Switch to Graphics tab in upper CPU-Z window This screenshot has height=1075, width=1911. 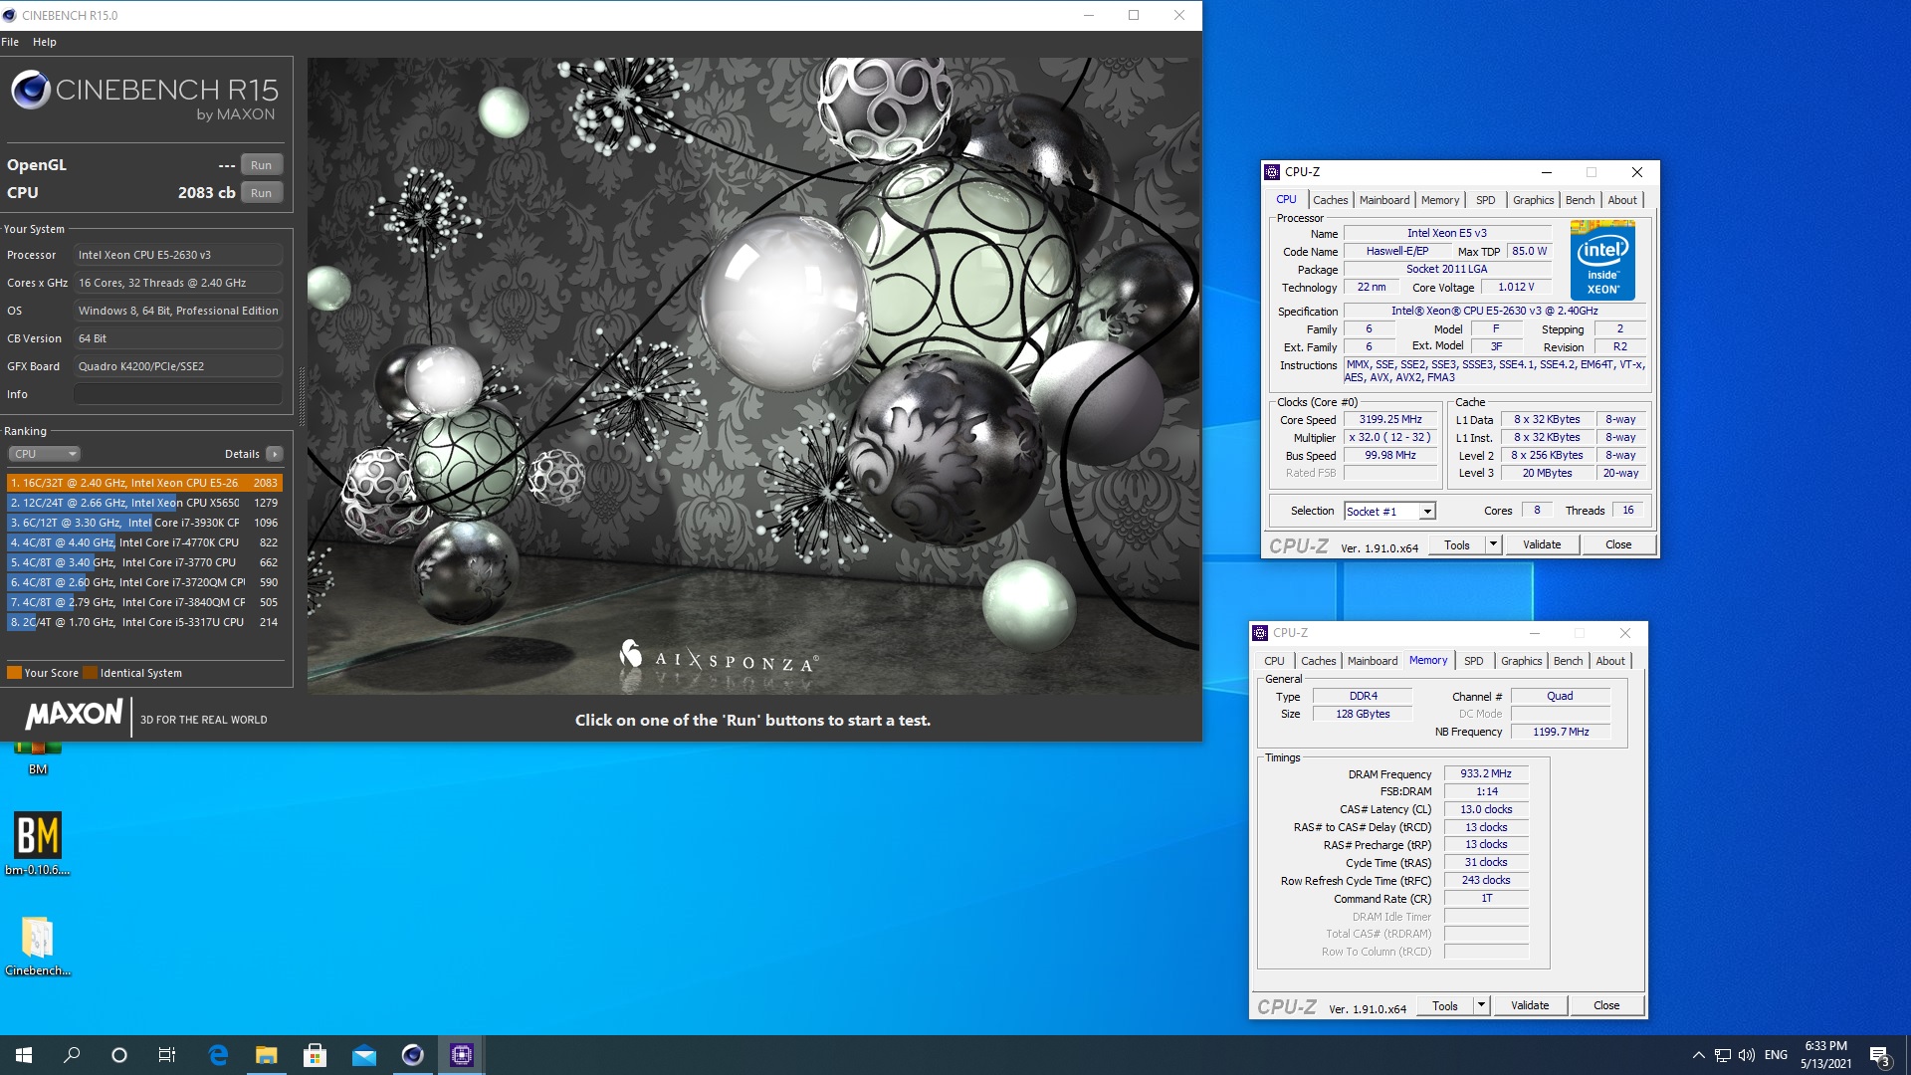point(1533,200)
